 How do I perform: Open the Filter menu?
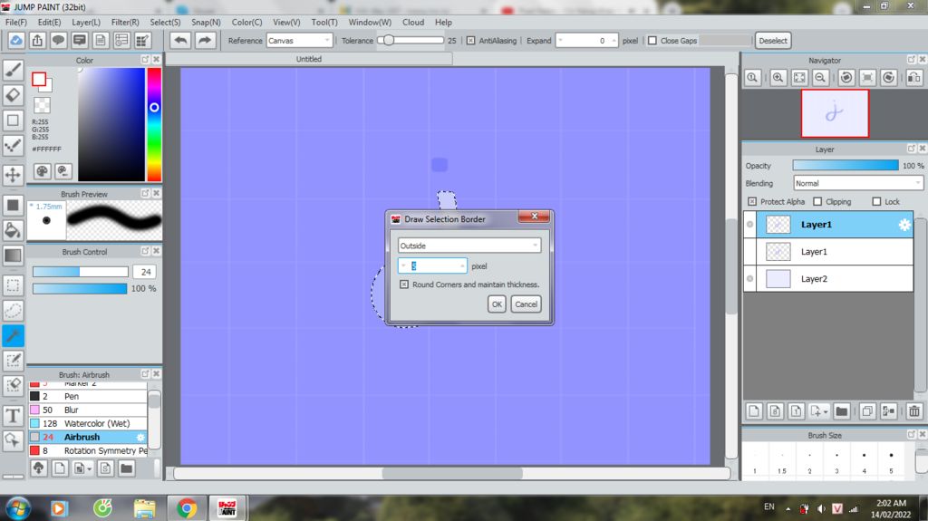click(x=125, y=23)
